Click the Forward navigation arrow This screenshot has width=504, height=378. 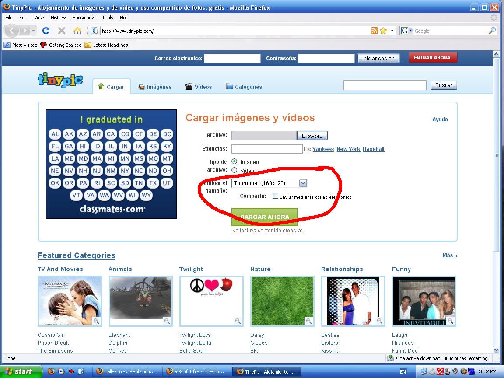point(24,31)
